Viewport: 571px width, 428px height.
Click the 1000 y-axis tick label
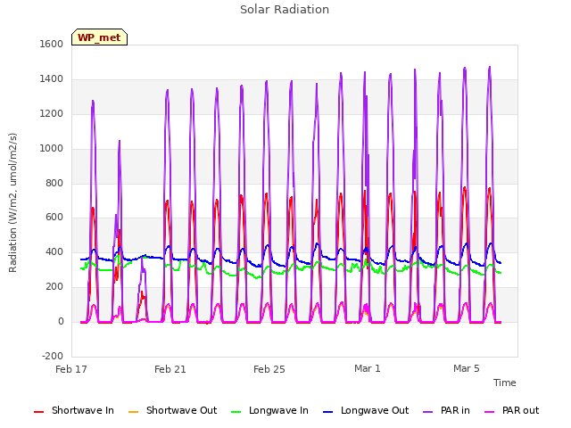pyautogui.click(x=52, y=149)
